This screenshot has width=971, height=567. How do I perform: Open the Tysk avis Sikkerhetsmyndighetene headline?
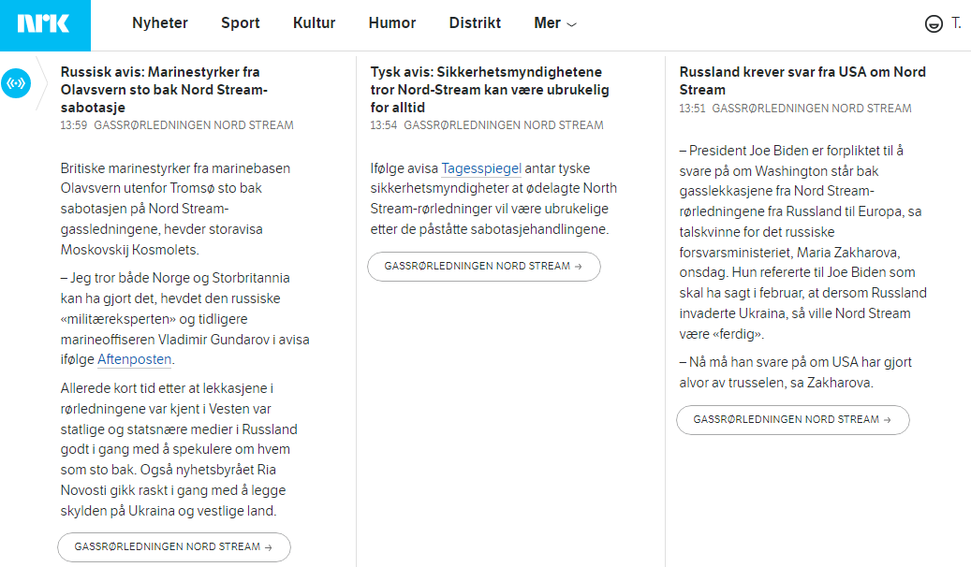click(x=486, y=89)
